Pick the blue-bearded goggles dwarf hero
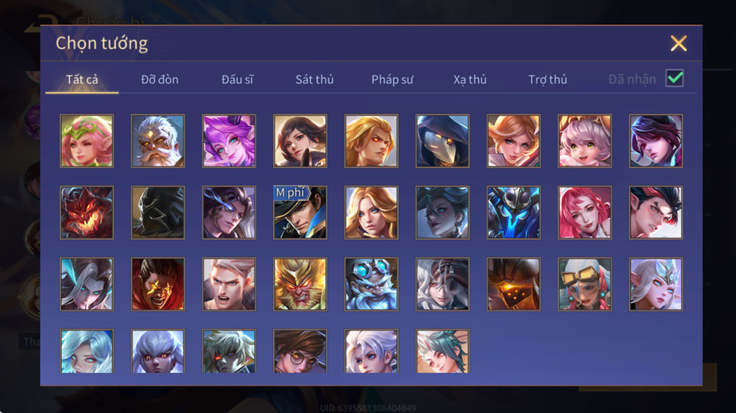The height and width of the screenshot is (413, 736). pos(371,285)
